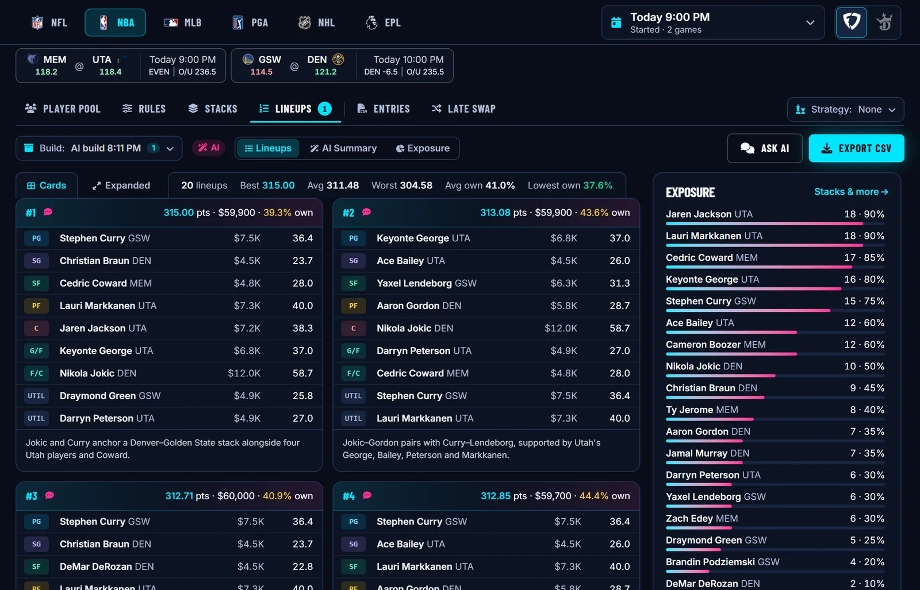Viewport: 920px width, 590px height.
Task: Open the Late Swap tab
Action: click(x=463, y=109)
